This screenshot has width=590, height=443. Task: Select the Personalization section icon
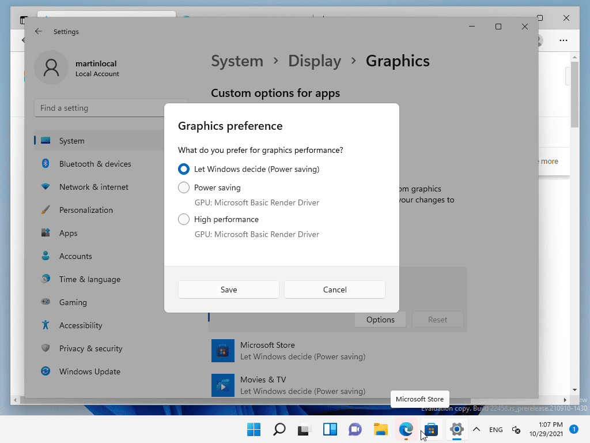click(45, 210)
